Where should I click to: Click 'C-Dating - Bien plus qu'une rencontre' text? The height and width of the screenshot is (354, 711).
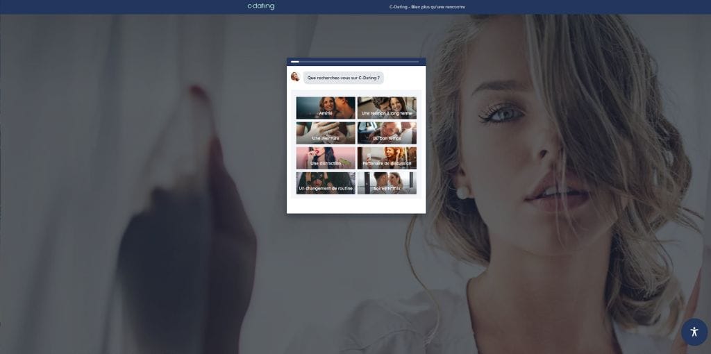click(427, 7)
